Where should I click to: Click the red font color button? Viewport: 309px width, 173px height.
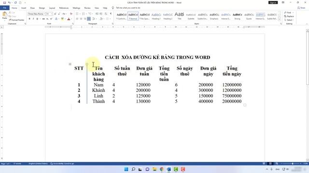click(69, 19)
